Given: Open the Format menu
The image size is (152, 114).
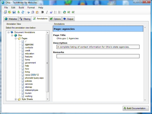Looking at the screenshot, I should [x=31, y=8].
